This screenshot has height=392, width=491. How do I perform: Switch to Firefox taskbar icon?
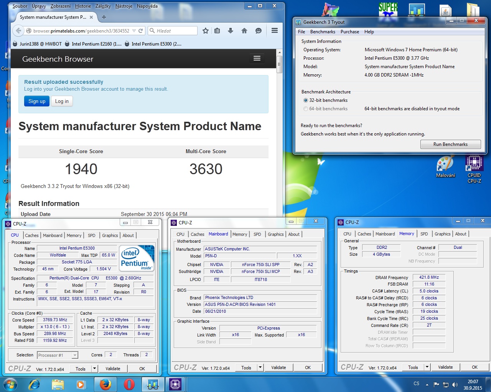105,384
